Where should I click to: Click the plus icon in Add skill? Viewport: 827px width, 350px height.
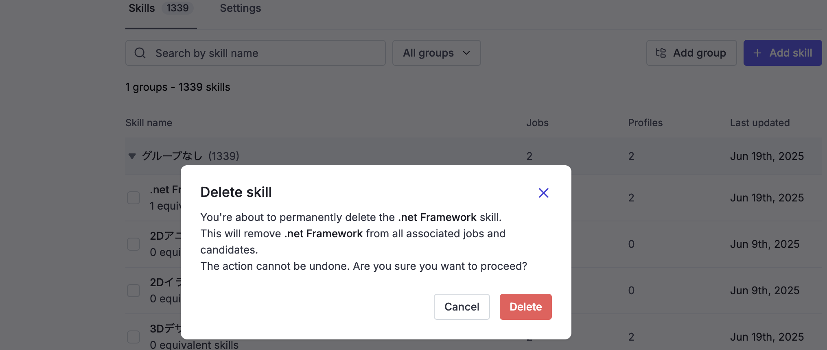[x=757, y=53]
